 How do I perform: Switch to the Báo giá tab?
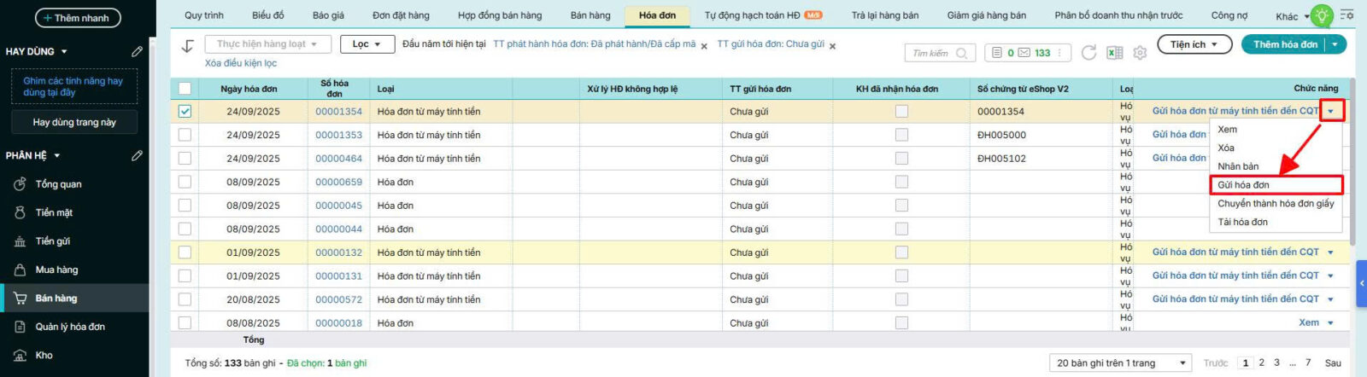click(x=328, y=15)
